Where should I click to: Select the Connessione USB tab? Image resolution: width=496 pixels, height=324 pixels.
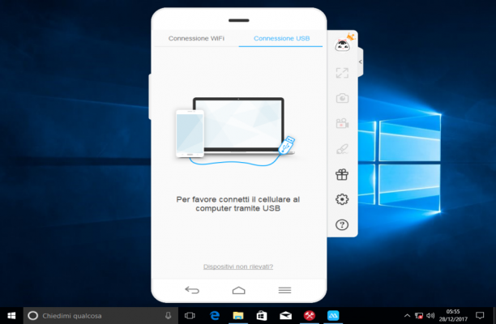coord(281,38)
